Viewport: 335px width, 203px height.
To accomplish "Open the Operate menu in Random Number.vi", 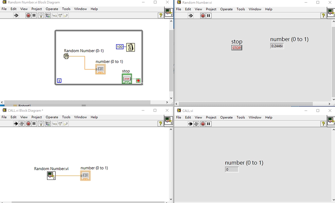I will [x=226, y=9].
